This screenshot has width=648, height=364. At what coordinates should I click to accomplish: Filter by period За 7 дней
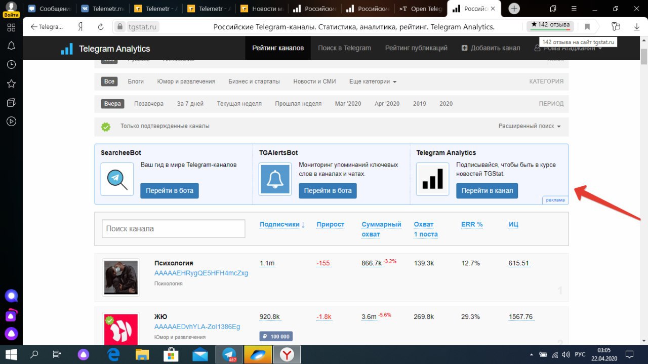point(190,103)
